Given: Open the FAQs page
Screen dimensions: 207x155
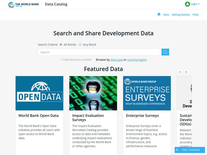Looking at the screenshot, I should click(x=195, y=15).
